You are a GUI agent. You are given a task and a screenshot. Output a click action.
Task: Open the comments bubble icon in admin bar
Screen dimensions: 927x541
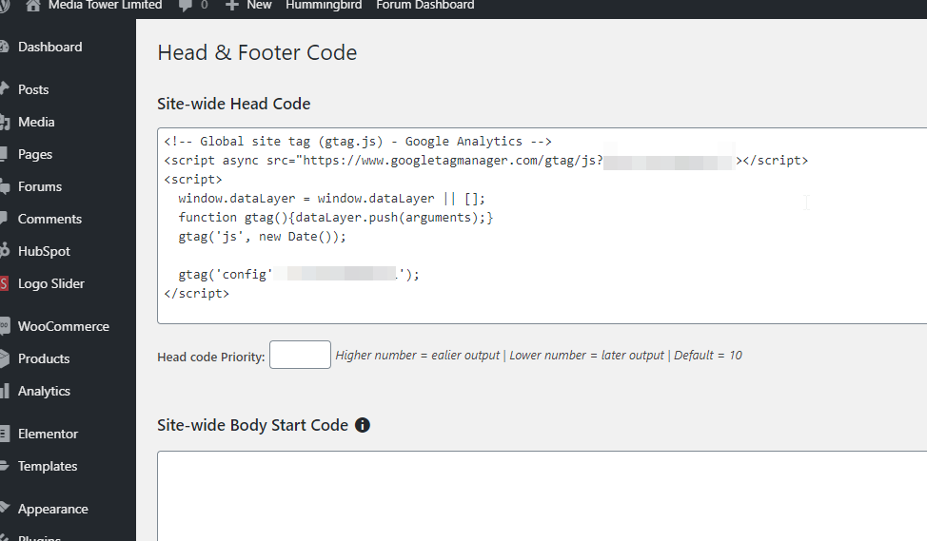pyautogui.click(x=185, y=6)
